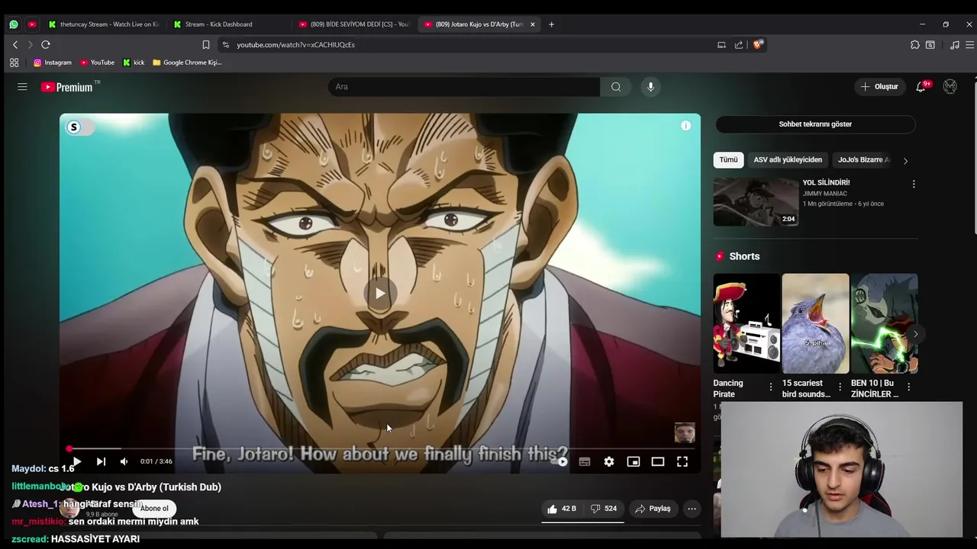Switch to BİDE SEVİYOM DEDİ tab
The height and width of the screenshot is (549, 977).
pos(355,24)
